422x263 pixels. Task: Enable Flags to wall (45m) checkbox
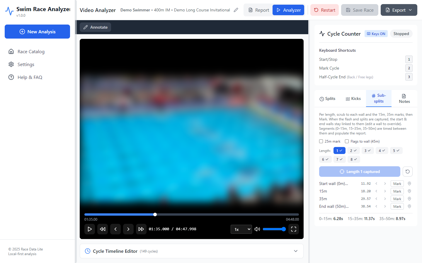pyautogui.click(x=347, y=141)
